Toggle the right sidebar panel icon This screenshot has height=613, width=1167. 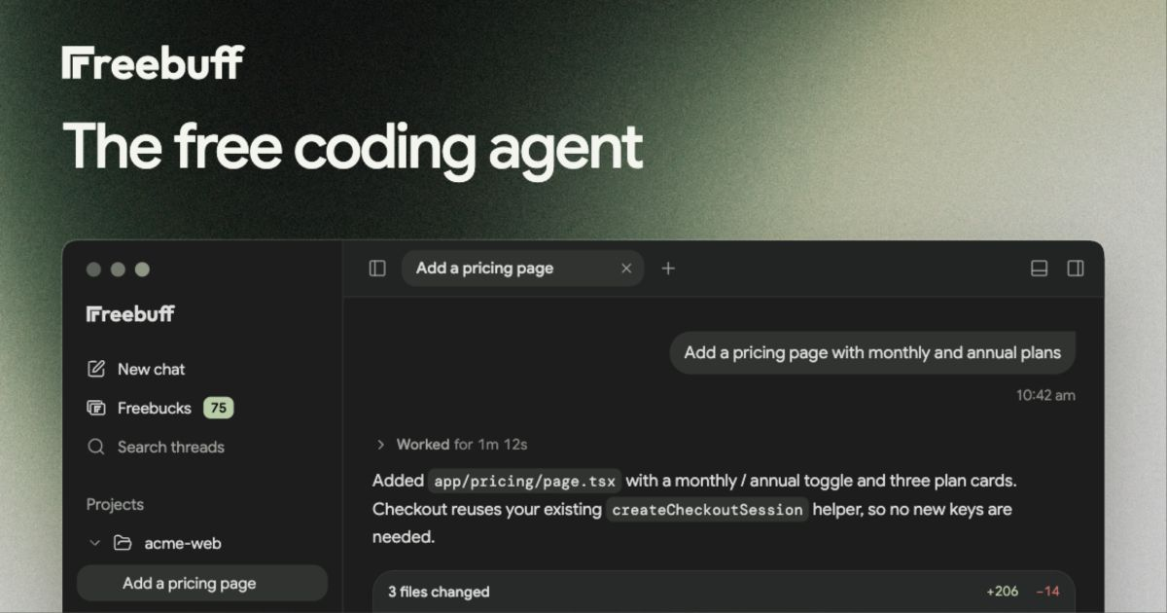pos(1076,269)
